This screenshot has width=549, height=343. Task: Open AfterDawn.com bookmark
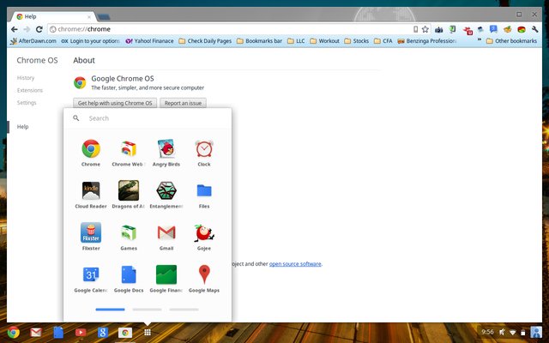pos(33,41)
